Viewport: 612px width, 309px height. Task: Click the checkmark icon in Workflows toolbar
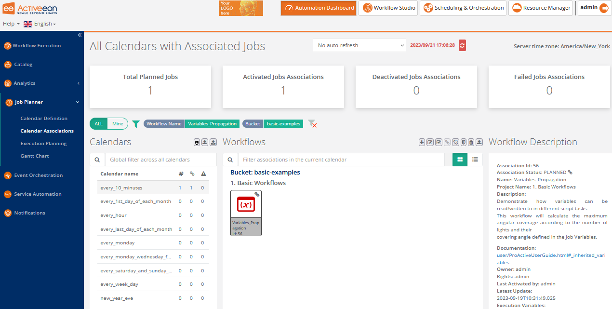coord(439,142)
